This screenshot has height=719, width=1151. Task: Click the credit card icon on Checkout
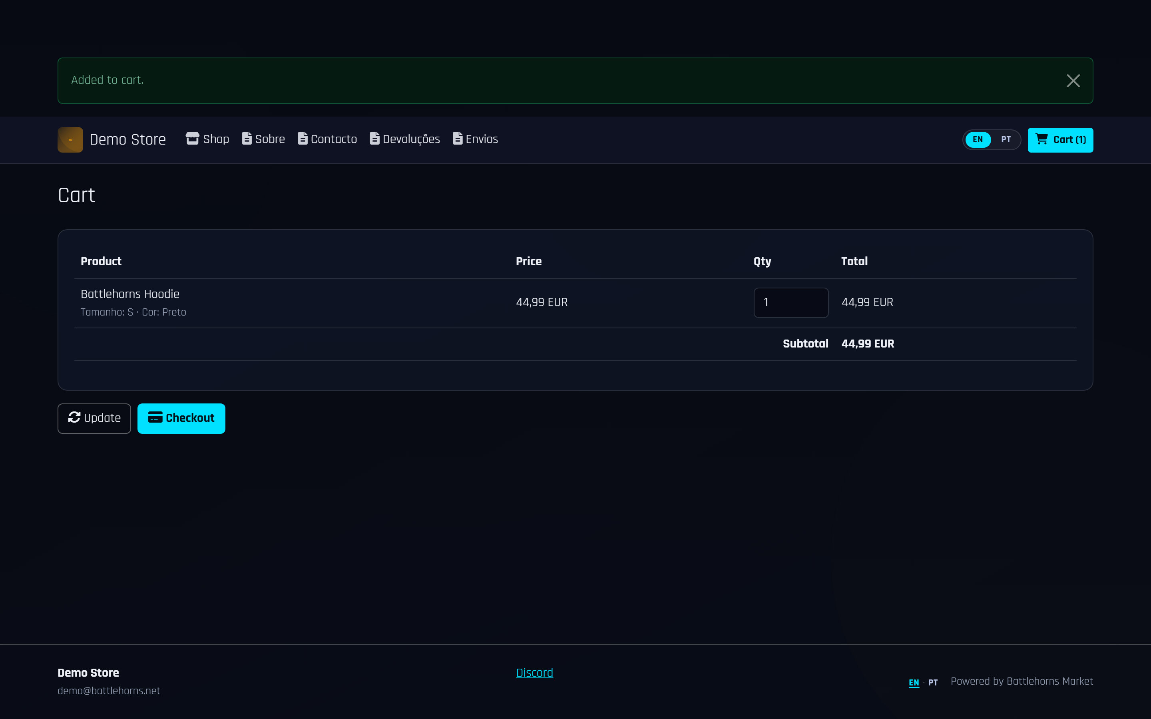155,417
